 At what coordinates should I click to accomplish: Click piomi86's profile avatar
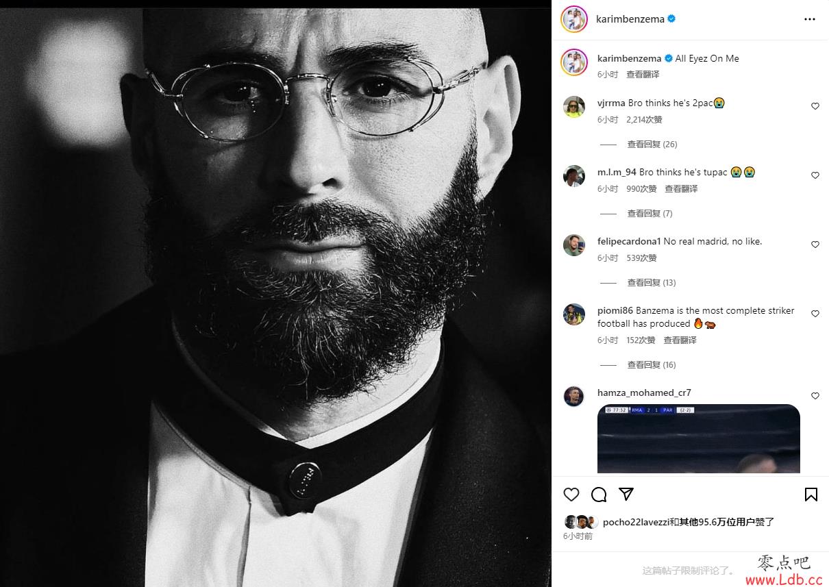574,314
